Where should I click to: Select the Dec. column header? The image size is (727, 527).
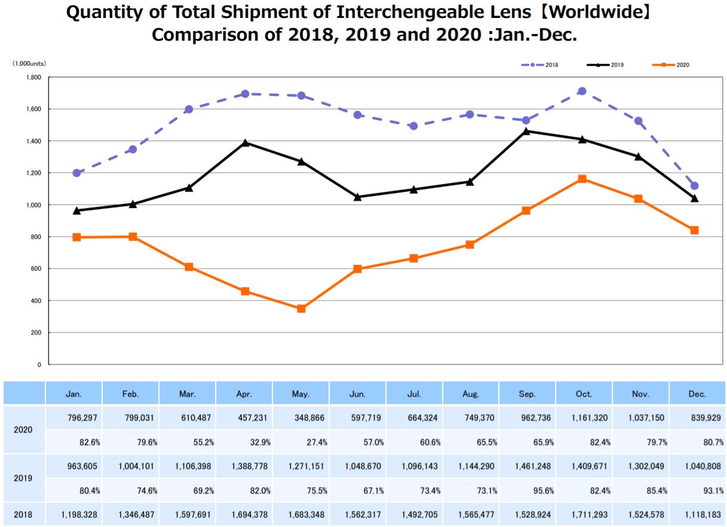coord(697,394)
